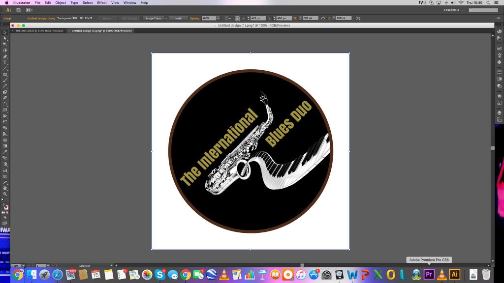The height and width of the screenshot is (283, 504).
Task: Open the Opacity percentage dropdown
Action: 218,18
